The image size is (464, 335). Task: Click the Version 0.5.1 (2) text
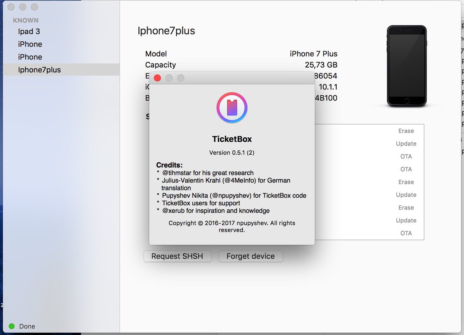tap(232, 152)
